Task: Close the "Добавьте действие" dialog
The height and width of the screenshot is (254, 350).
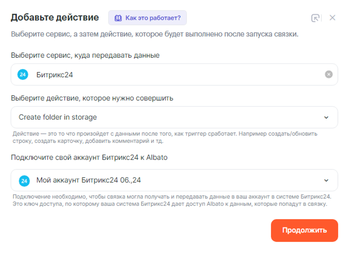Action: click(x=332, y=18)
